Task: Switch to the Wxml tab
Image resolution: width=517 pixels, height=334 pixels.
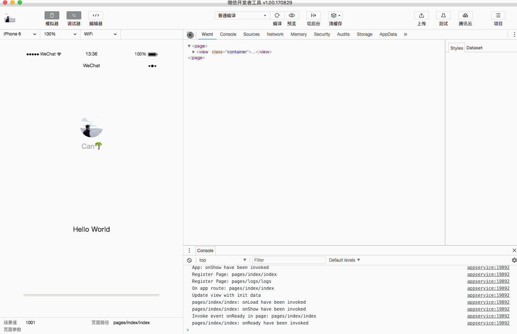Action: pos(207,34)
